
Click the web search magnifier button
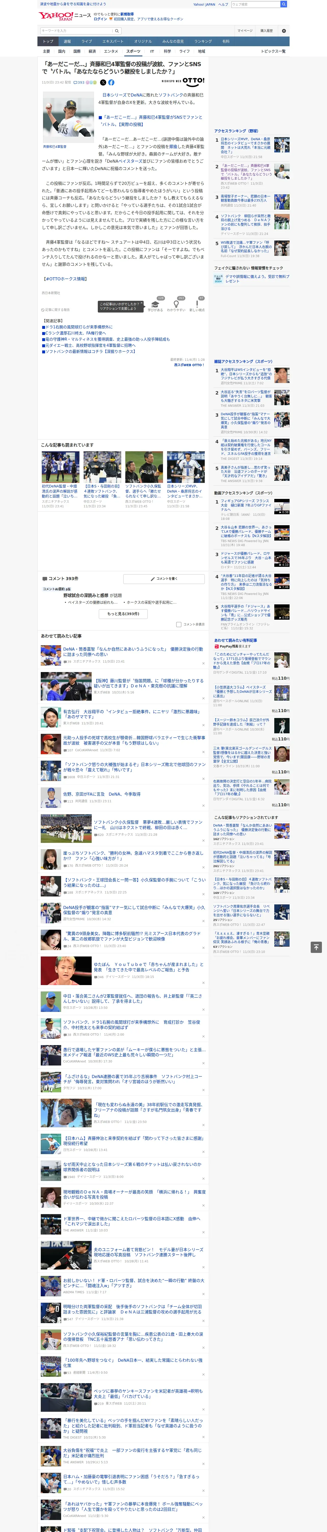click(284, 4)
